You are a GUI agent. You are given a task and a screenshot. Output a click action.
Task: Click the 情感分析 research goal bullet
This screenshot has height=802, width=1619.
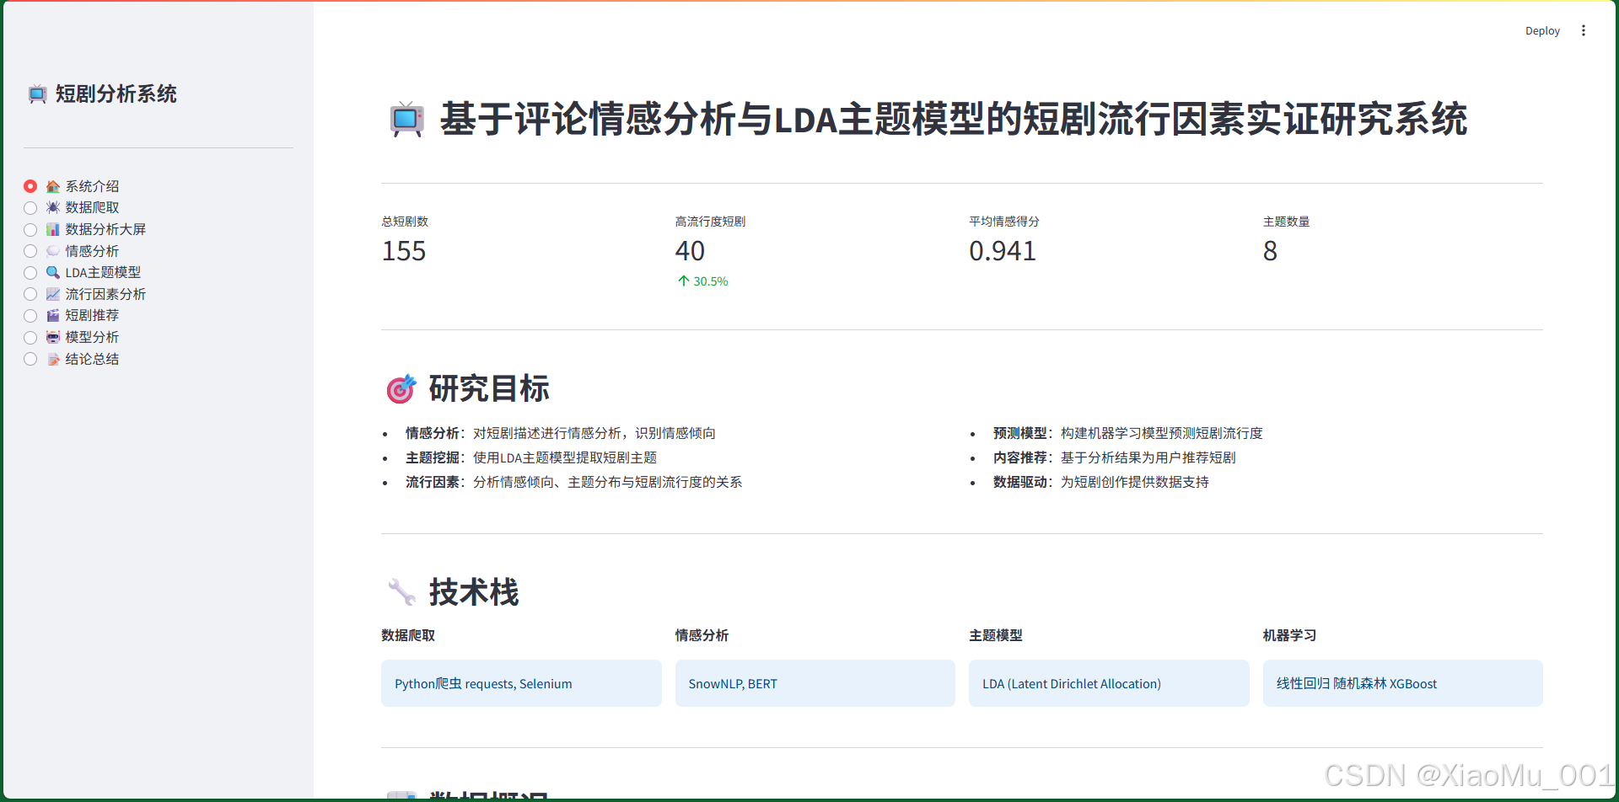(x=560, y=433)
